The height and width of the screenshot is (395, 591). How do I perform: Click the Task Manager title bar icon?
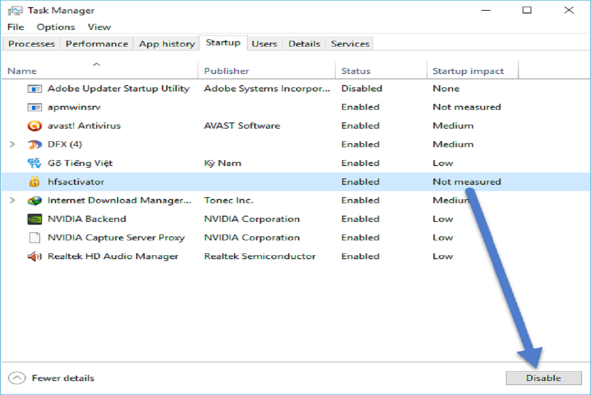tap(14, 10)
